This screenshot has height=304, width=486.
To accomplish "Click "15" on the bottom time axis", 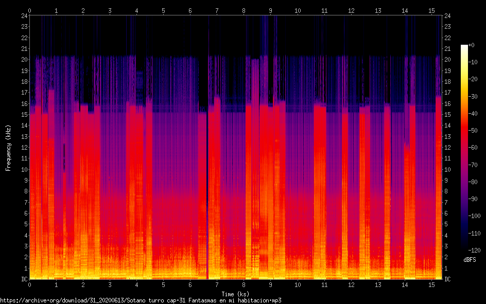I will pyautogui.click(x=431, y=285).
